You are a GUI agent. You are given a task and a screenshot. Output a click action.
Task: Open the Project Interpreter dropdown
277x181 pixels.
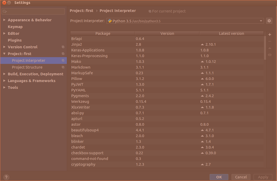pos(261,21)
